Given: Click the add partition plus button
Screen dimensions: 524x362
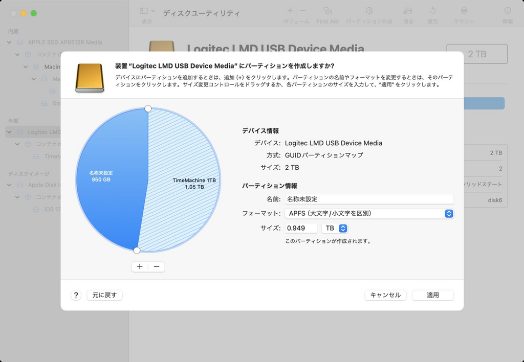Looking at the screenshot, I should [x=140, y=266].
